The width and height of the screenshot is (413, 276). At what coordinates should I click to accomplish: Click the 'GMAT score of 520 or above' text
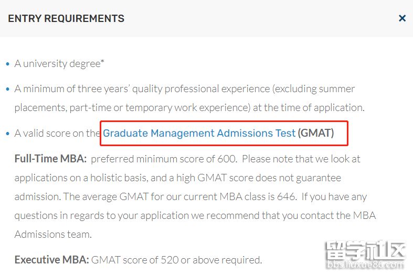coord(176,260)
